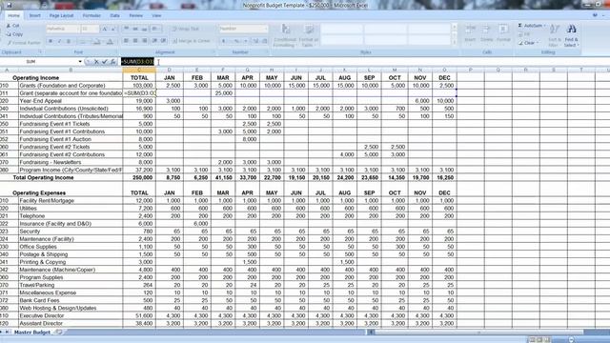The height and width of the screenshot is (343, 610).
Task: Click the Increase Indent icon
Action: [163, 41]
